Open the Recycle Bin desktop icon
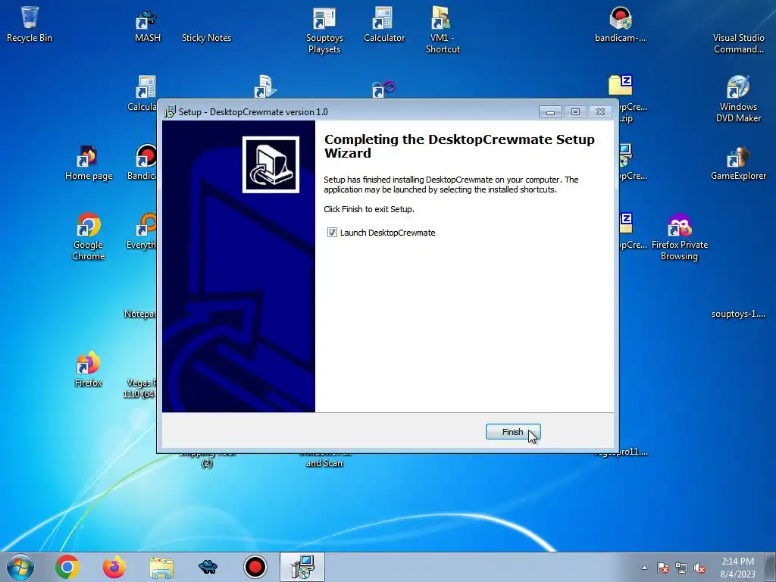This screenshot has width=776, height=582. click(30, 23)
